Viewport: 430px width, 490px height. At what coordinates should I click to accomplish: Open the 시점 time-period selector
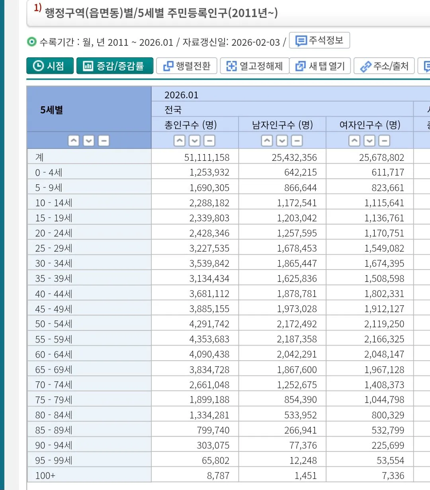click(x=50, y=66)
